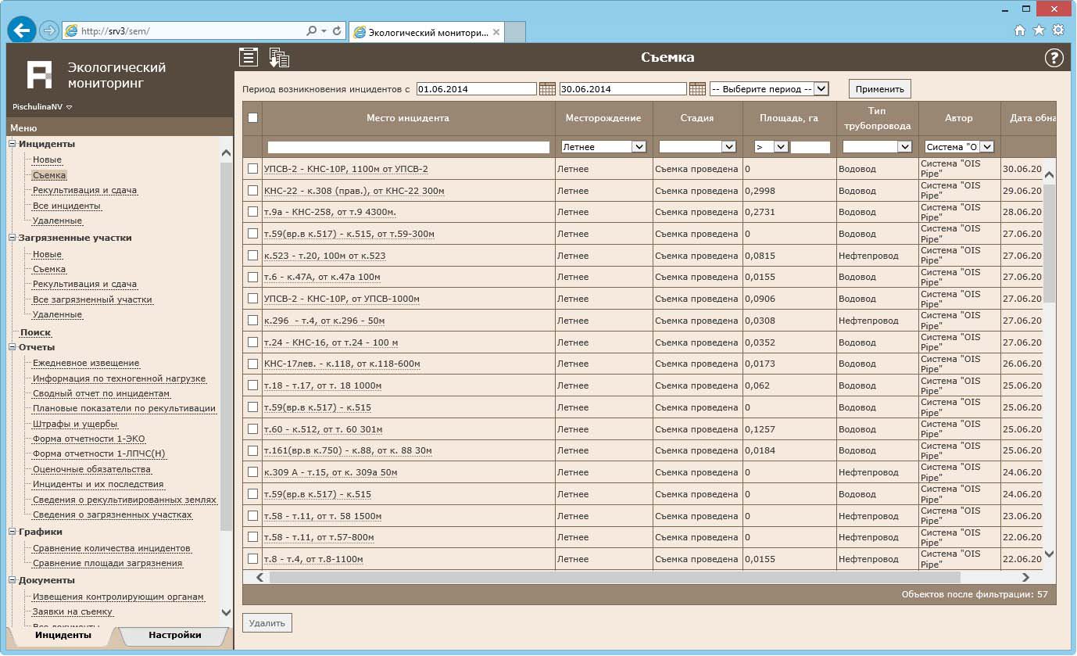Viewport: 1077px width, 656px height.
Task: Open the Месторождение filter dropdown (Летнее)
Action: coord(603,147)
